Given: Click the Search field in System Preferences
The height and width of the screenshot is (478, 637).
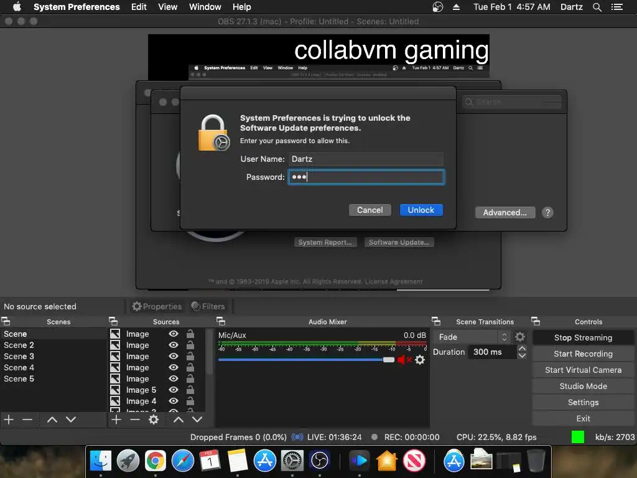Looking at the screenshot, I should tap(511, 102).
